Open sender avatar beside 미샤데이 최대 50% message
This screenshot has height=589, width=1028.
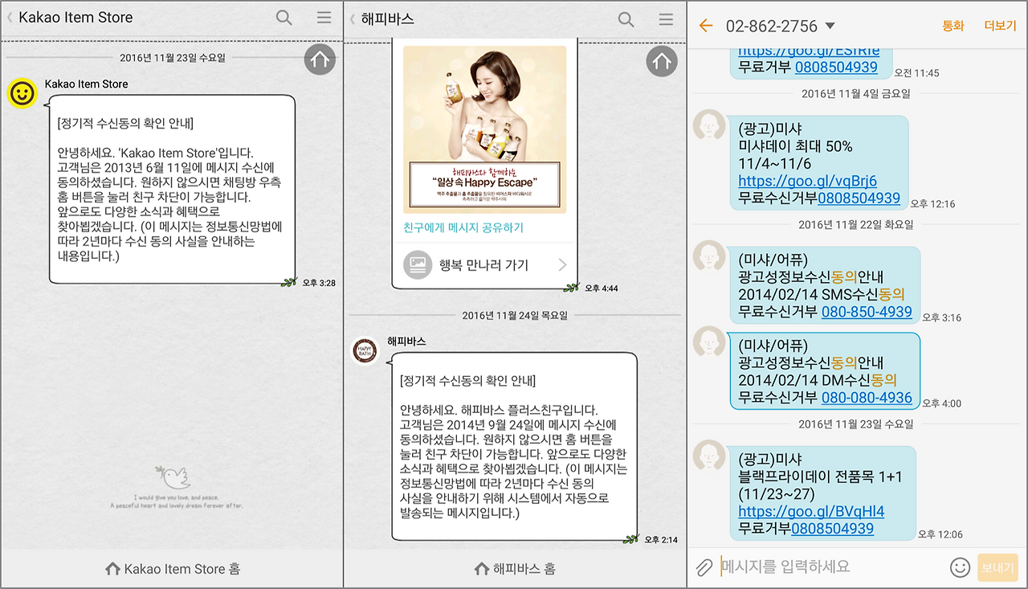pyautogui.click(x=709, y=127)
